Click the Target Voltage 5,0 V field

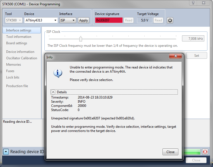(x=145, y=20)
